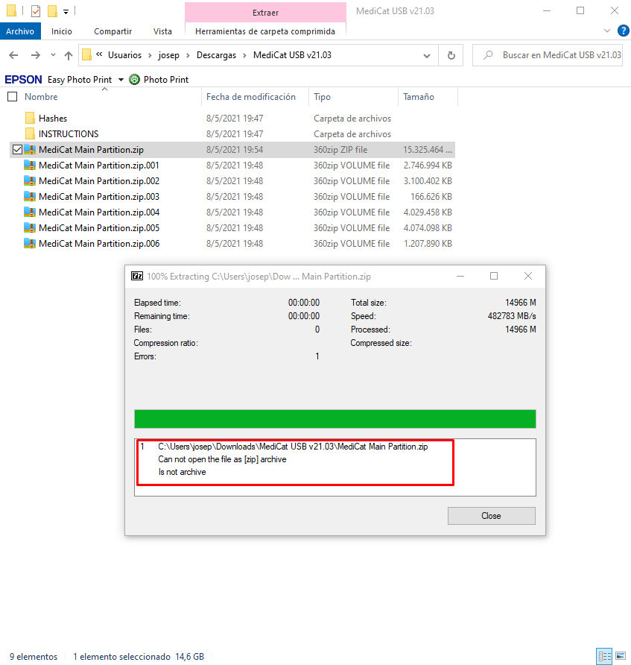The width and height of the screenshot is (631, 665).
Task: Select MediCat Main Partition.zip.005 file name
Action: click(99, 228)
